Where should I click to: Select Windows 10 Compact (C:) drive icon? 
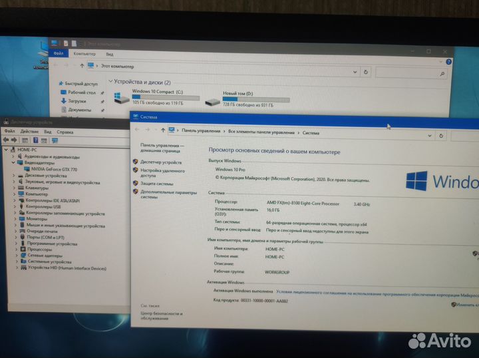[121, 98]
